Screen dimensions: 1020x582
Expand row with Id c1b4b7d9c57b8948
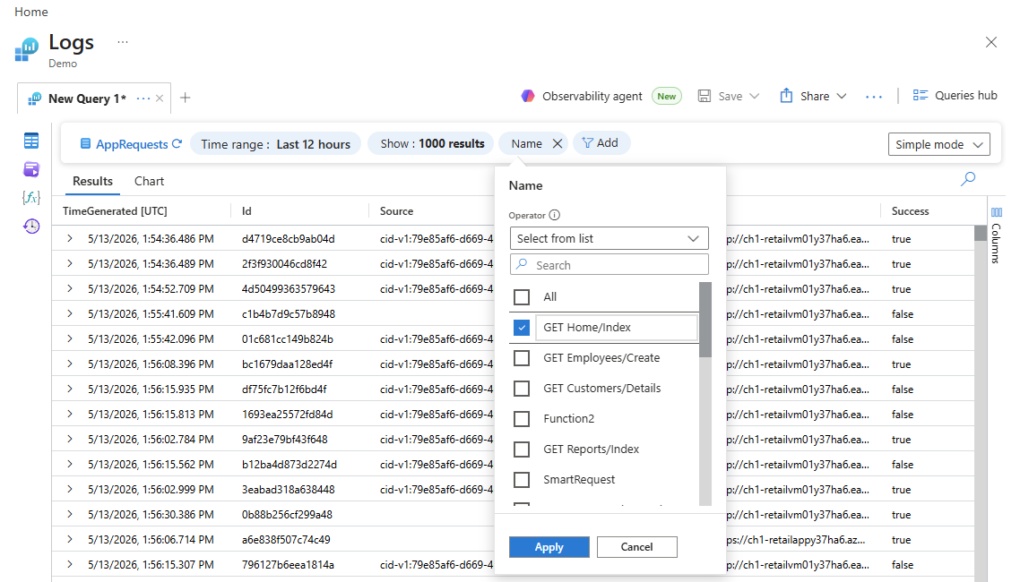(x=70, y=313)
